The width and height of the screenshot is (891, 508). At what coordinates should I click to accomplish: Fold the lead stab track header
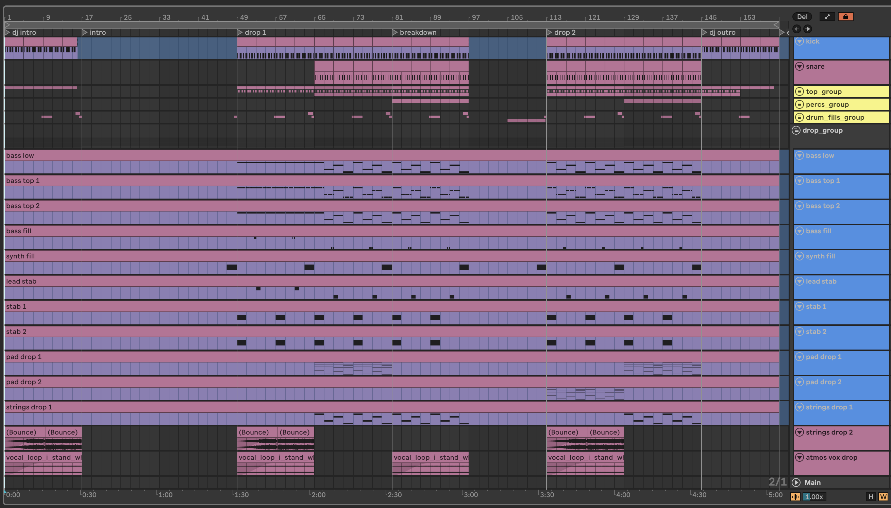[799, 281]
